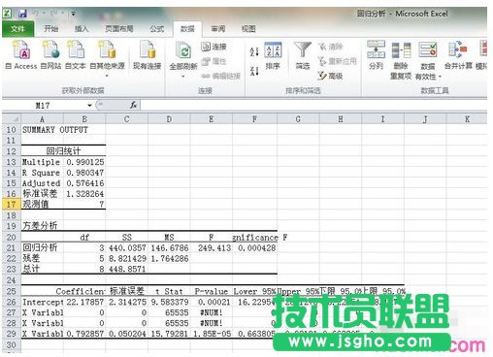493x357 pixels.
Task: Click the 回归统计 header cell
Action: click(x=63, y=151)
